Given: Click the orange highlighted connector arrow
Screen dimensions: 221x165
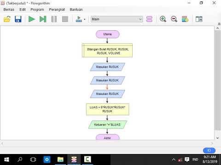Looking at the screenshot, I should point(107,87).
